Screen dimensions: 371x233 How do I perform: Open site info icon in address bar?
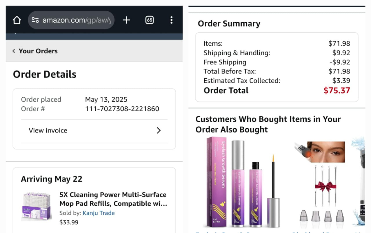coord(35,20)
